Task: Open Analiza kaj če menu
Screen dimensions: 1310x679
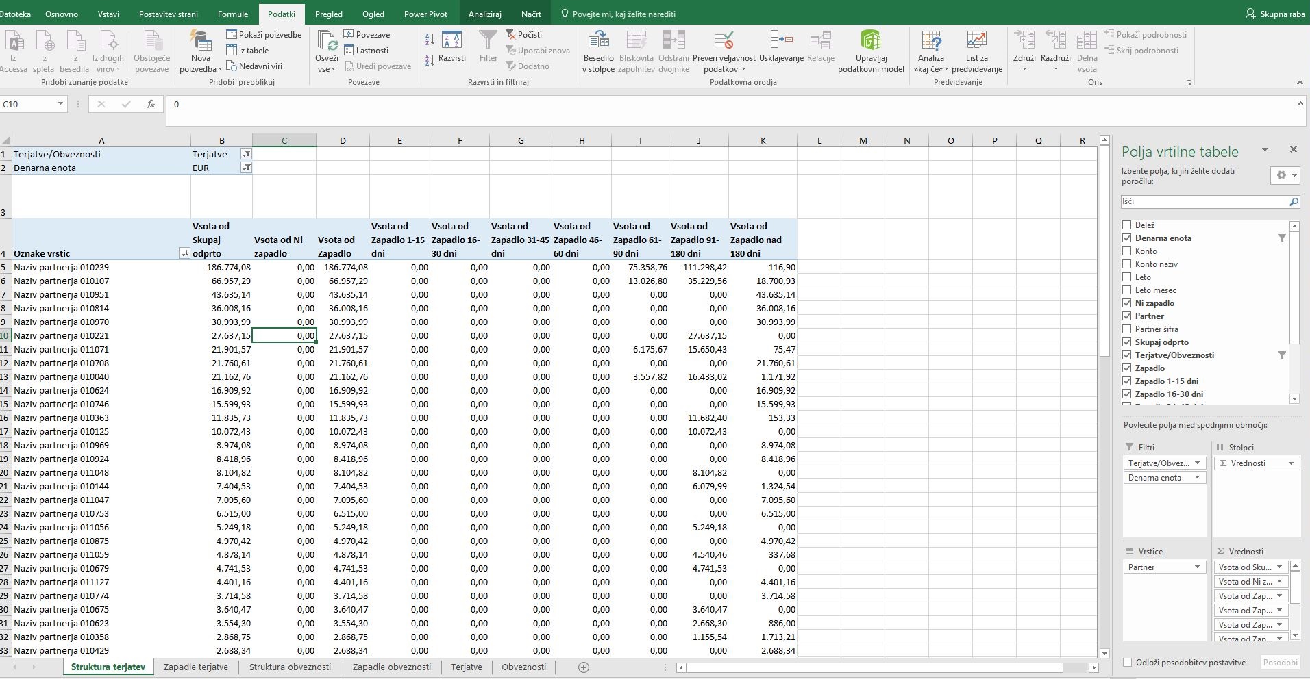Action: tap(930, 52)
